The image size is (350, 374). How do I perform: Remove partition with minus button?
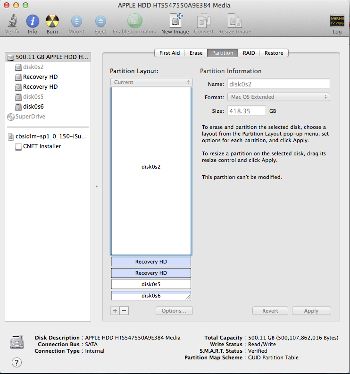click(124, 311)
